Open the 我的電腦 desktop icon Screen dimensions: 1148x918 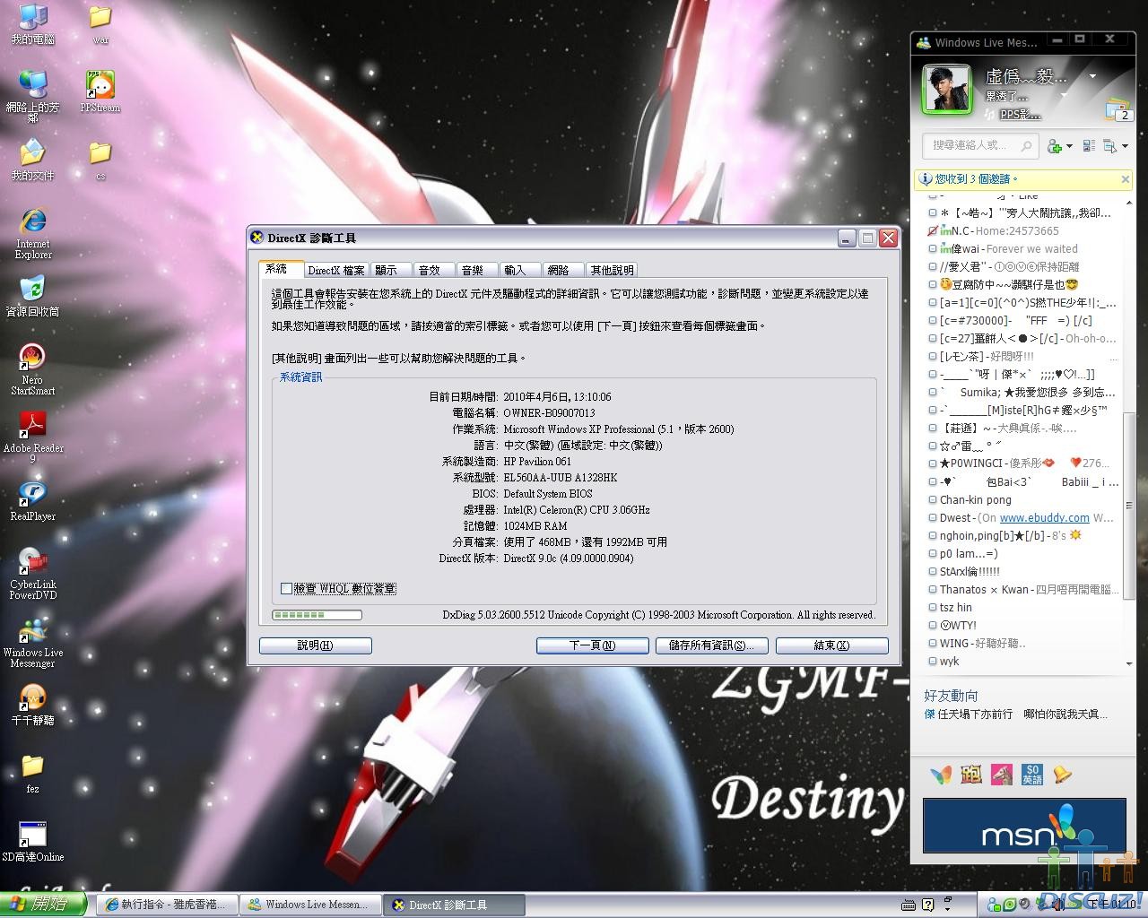[x=32, y=24]
